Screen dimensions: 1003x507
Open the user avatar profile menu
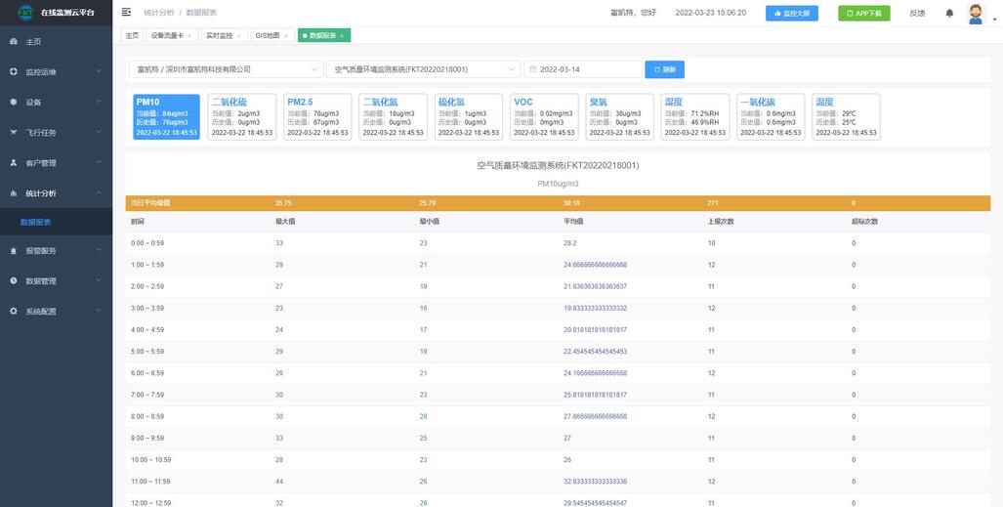[x=975, y=13]
